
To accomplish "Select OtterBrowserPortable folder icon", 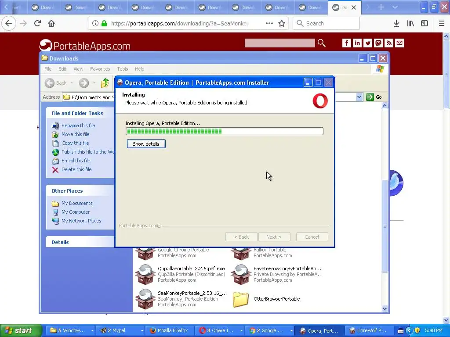I will tap(241, 299).
